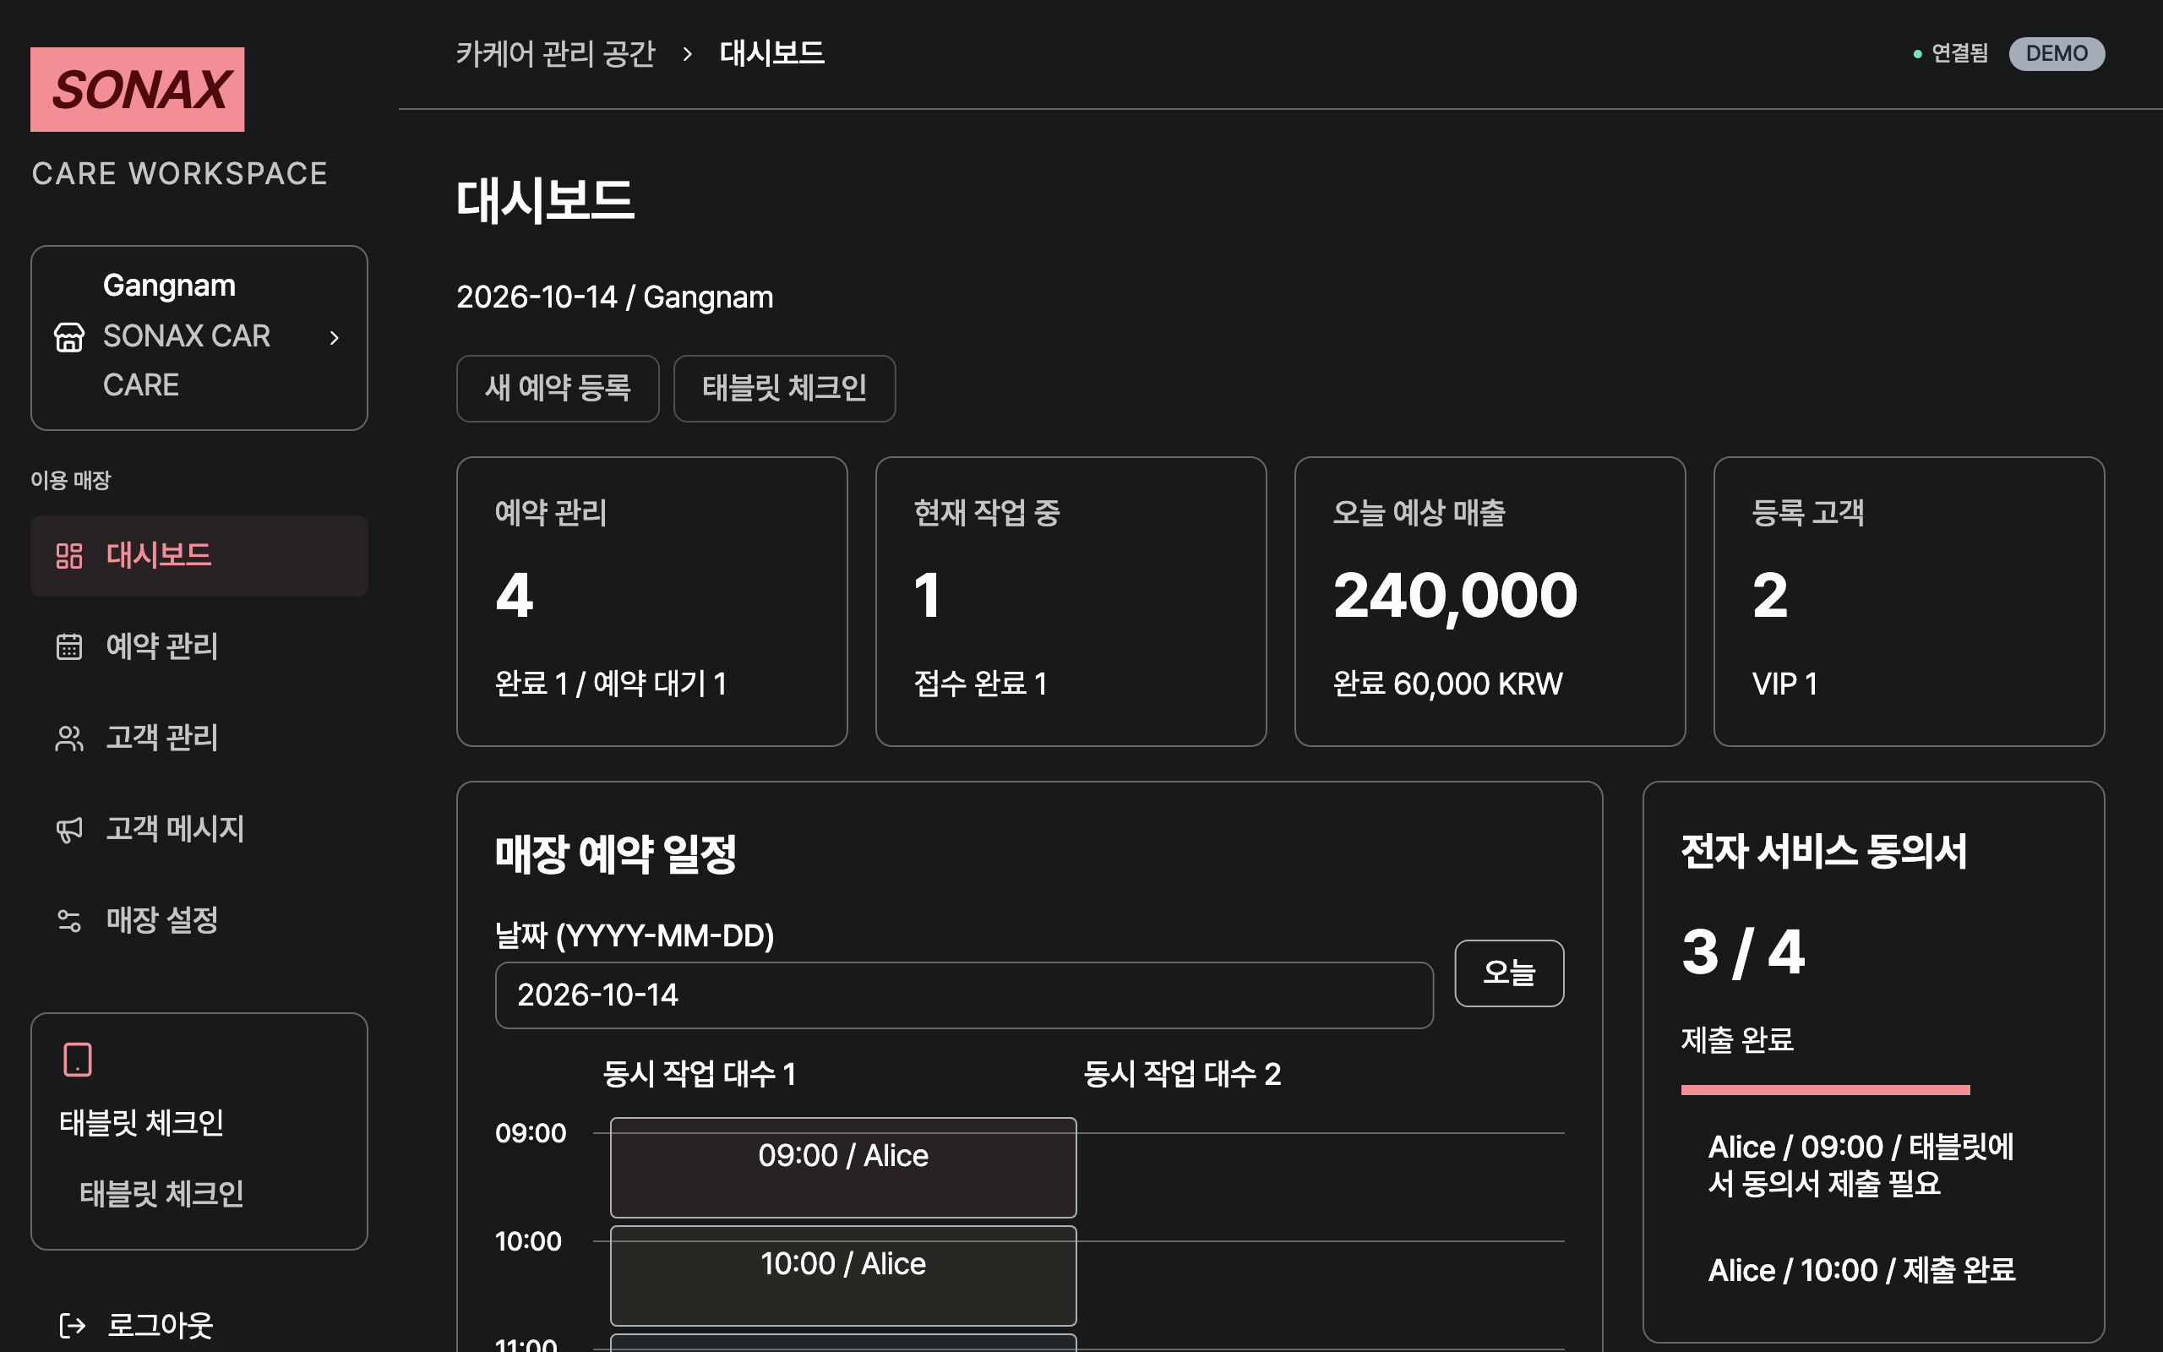2163x1352 pixels.
Task: Click the dashboard grid icon
Action: coord(68,555)
